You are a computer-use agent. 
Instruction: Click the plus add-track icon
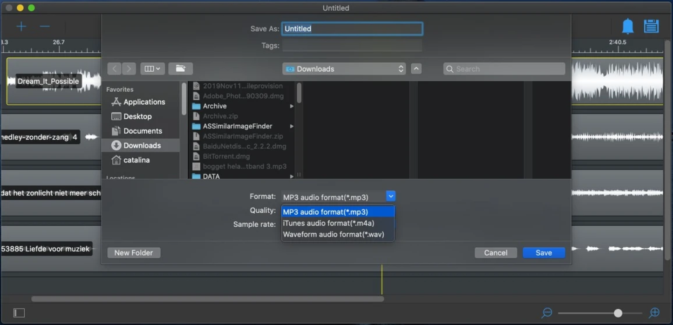pos(21,27)
